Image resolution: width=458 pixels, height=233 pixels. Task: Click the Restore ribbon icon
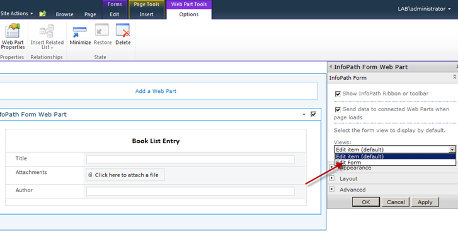102,35
